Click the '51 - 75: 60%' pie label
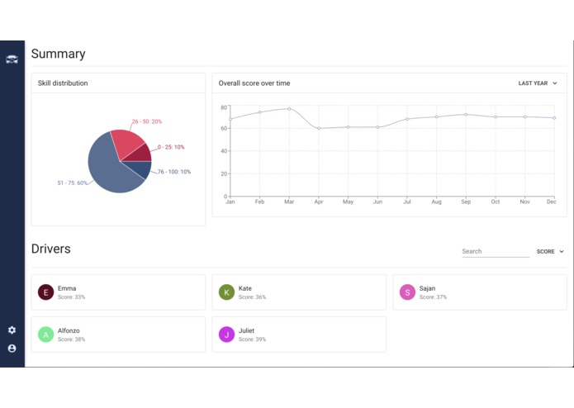 click(73, 183)
